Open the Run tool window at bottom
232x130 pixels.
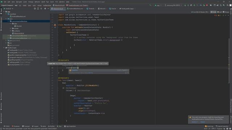click(59, 126)
